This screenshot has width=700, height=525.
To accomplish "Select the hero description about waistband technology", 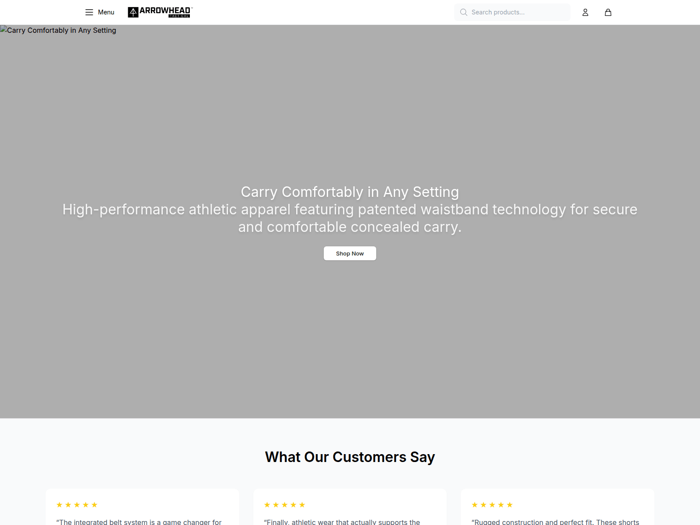I will 350,218.
